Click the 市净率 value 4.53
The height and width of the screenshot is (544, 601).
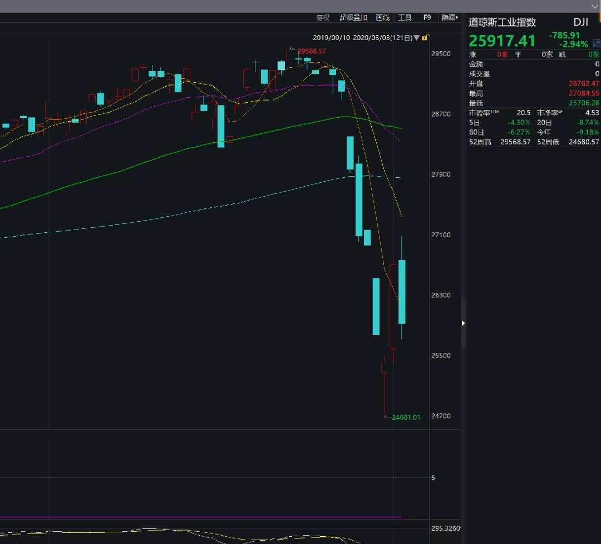point(592,113)
